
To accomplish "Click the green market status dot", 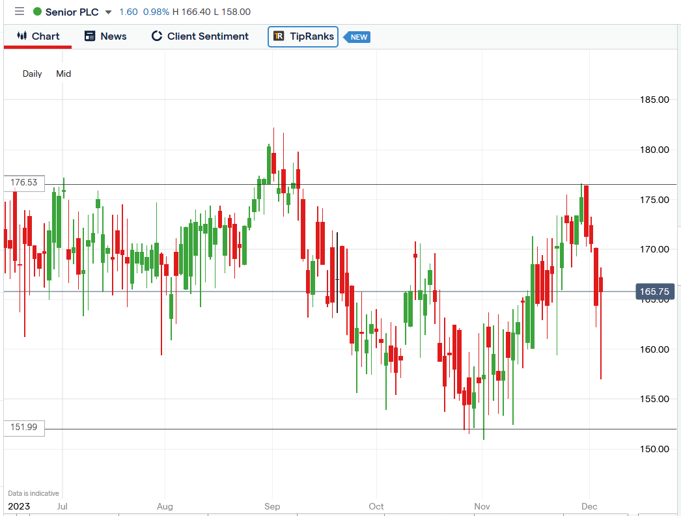I will pos(37,12).
